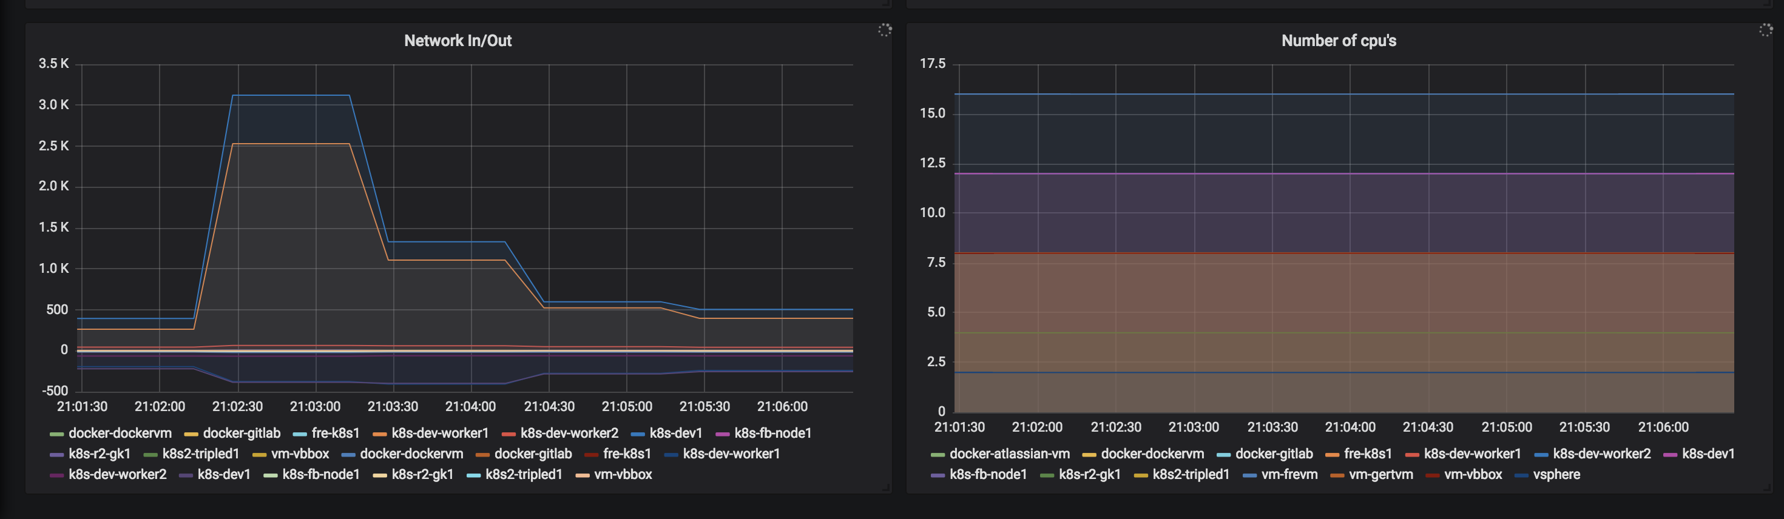The image size is (1784, 519).
Task: Open the Network In/Out panel title menu
Action: tap(458, 41)
